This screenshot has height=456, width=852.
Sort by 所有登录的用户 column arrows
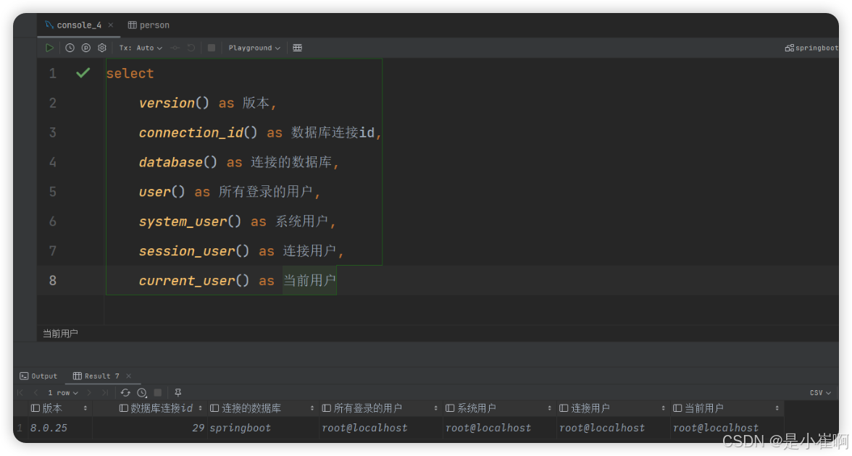tap(436, 408)
